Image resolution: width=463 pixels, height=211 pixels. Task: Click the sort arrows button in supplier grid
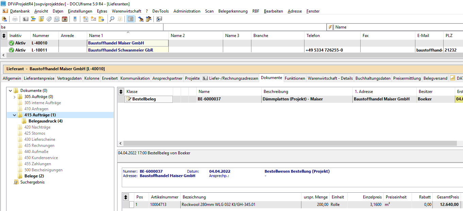4,35
